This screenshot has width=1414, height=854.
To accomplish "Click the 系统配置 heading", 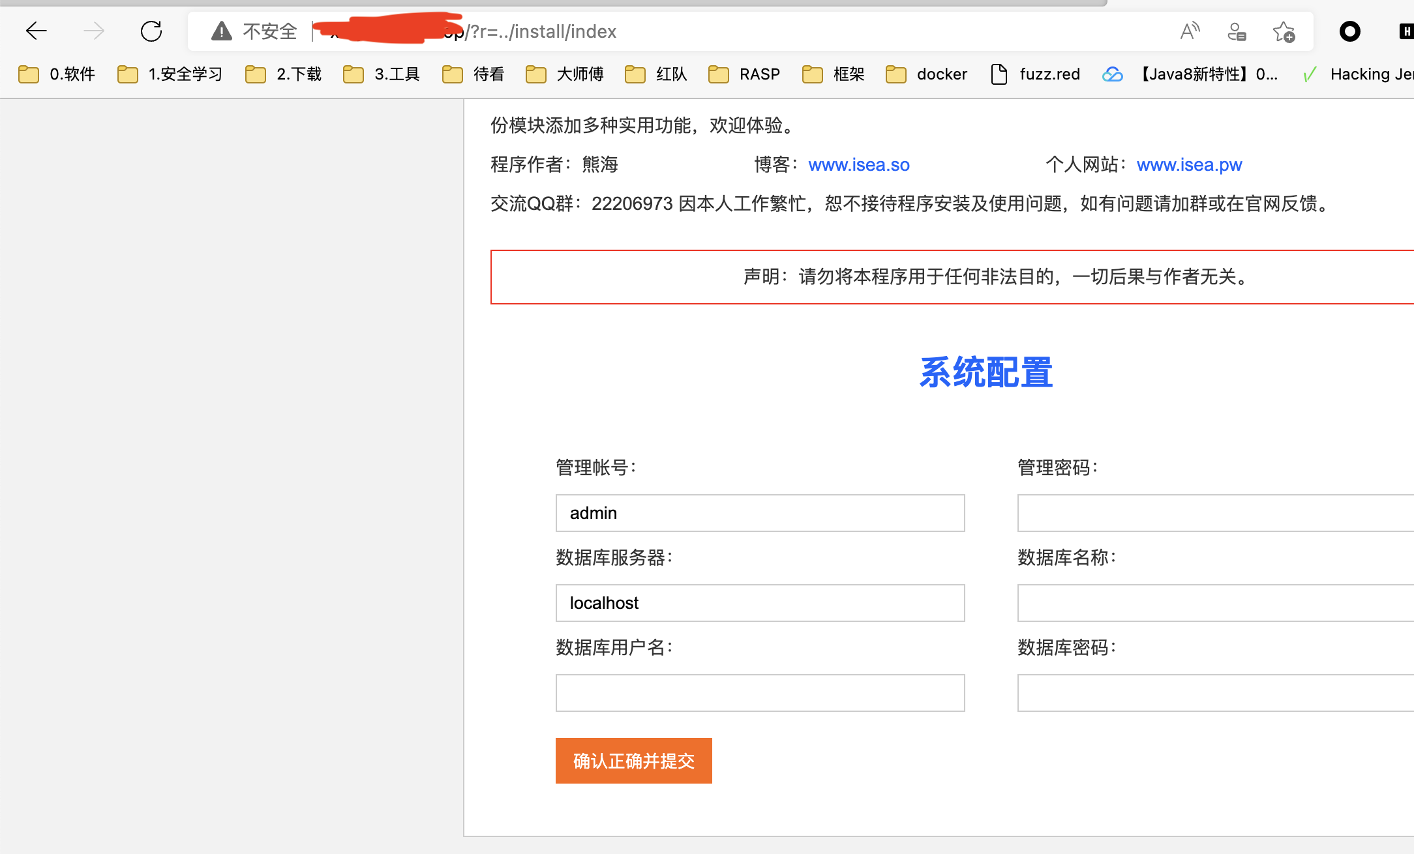I will tap(985, 372).
